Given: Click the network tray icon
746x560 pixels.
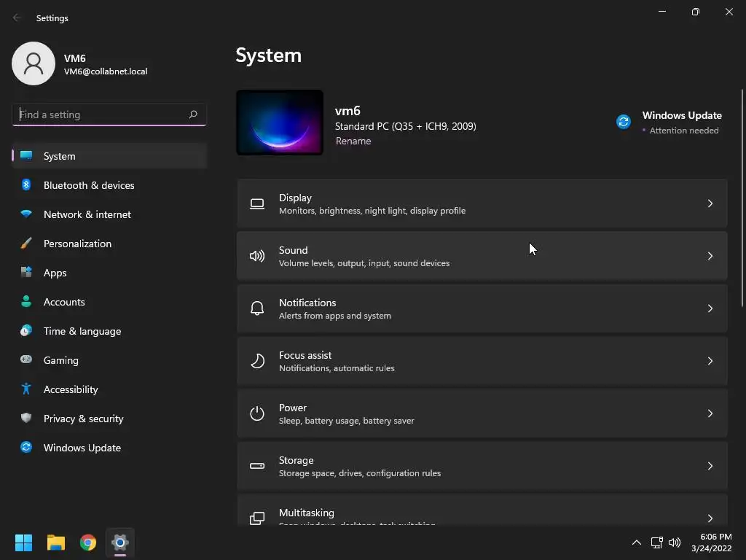Looking at the screenshot, I should 656,542.
